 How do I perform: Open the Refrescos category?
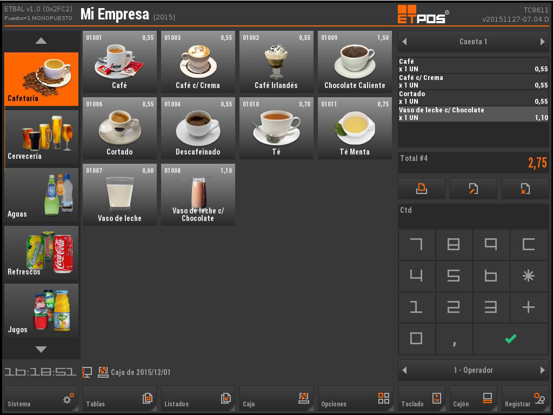pos(41,253)
